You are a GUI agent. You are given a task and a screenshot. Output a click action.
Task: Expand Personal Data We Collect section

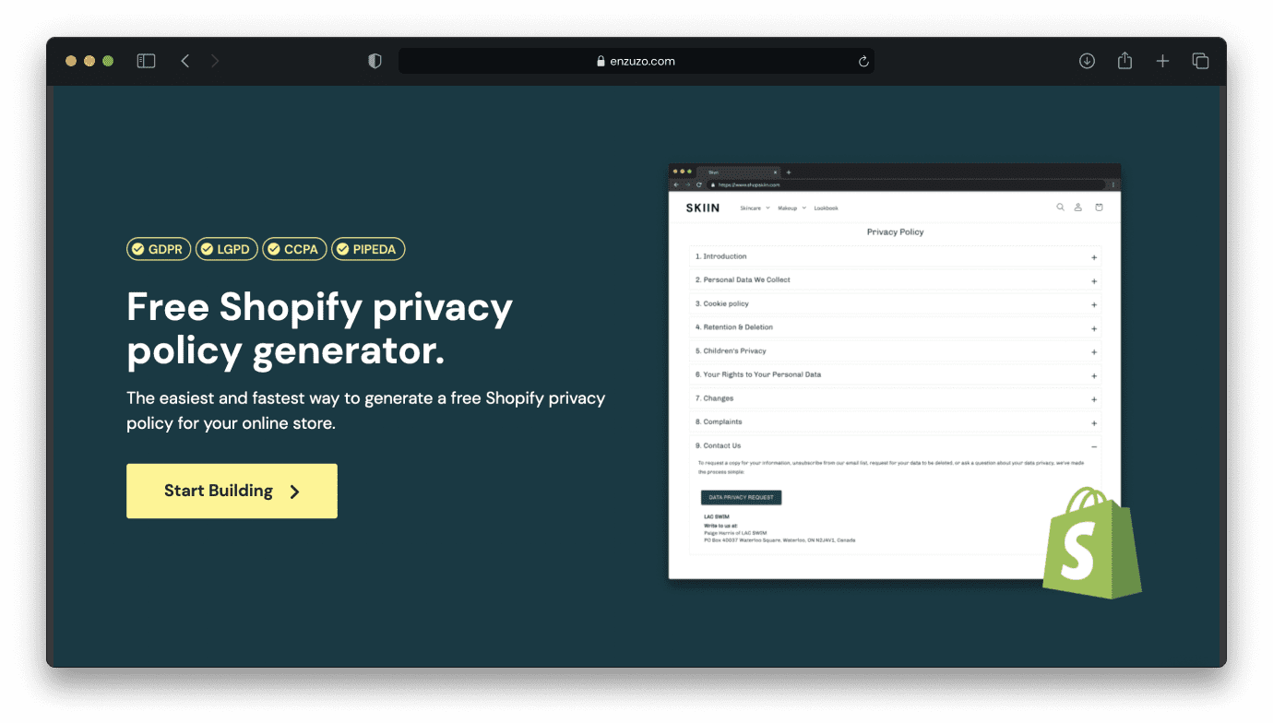coord(895,280)
